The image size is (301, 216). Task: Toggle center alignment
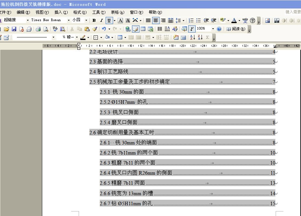[x=156, y=20]
